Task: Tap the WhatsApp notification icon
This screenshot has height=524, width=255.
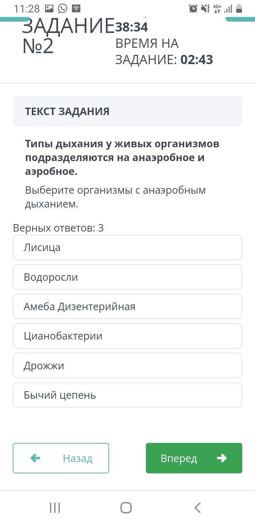Action: pos(63,8)
